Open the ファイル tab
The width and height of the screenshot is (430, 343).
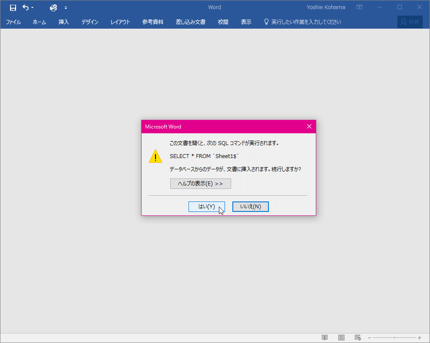(13, 22)
